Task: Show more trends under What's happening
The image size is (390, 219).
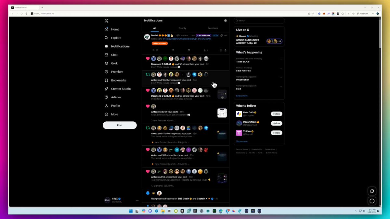Action: [x=242, y=96]
